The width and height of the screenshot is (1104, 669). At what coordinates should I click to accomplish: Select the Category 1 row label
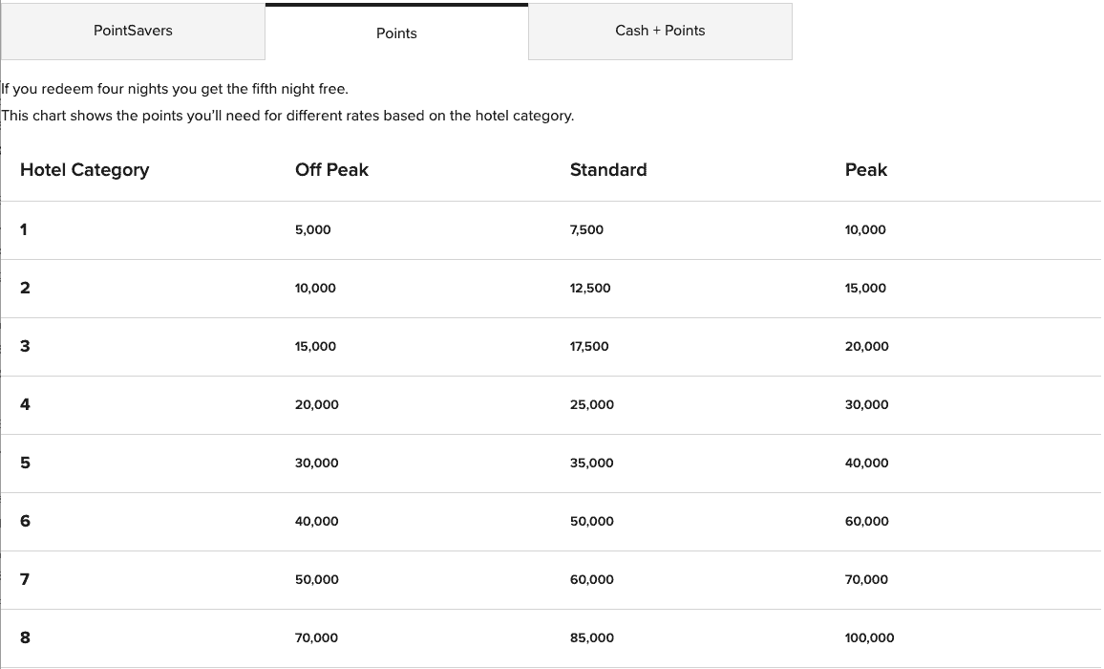[x=23, y=229]
